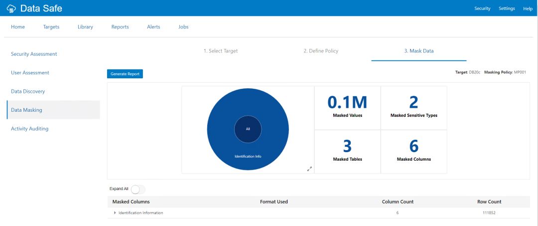Click the Data Safe cloud logo icon

click(11, 8)
